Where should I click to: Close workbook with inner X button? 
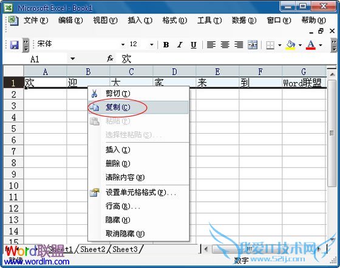coord(332,31)
